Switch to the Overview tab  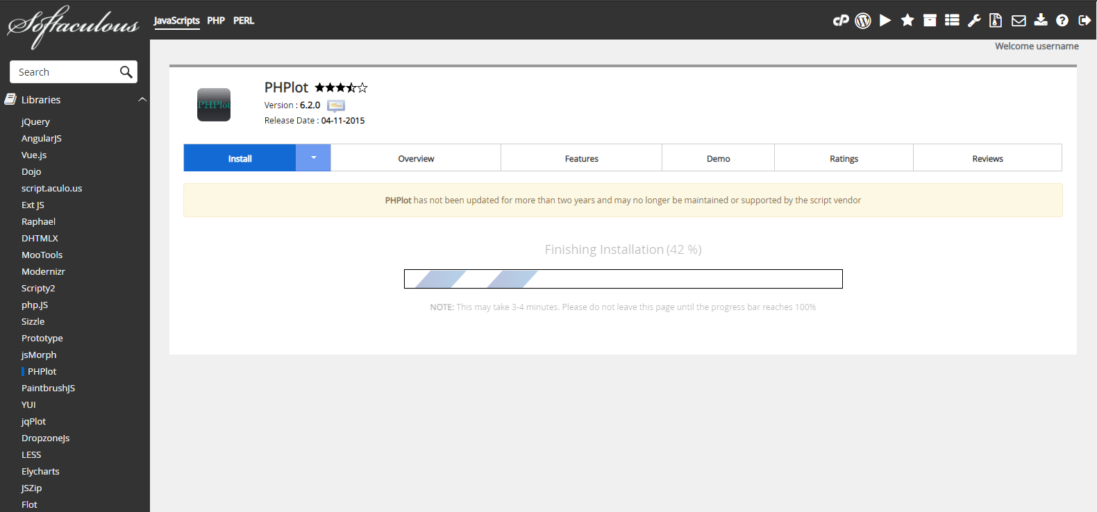pyautogui.click(x=416, y=158)
